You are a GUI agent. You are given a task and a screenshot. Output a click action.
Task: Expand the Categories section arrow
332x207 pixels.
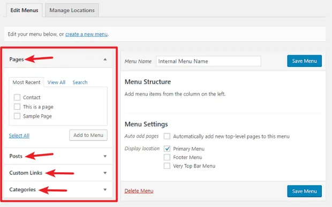coord(105,190)
